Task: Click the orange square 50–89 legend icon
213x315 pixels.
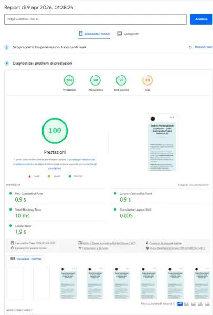Action: tap(49, 176)
